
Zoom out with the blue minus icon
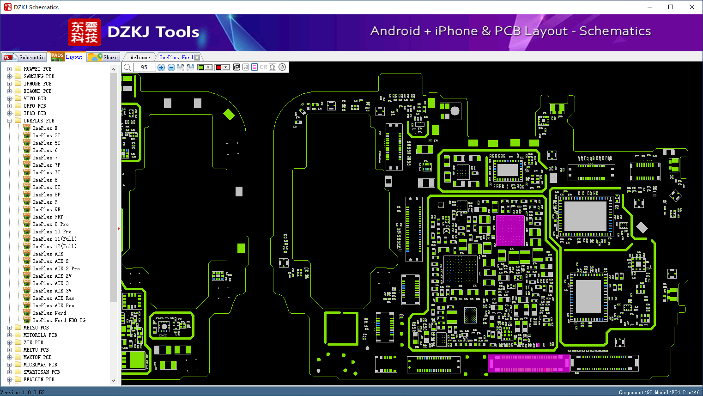tap(171, 67)
